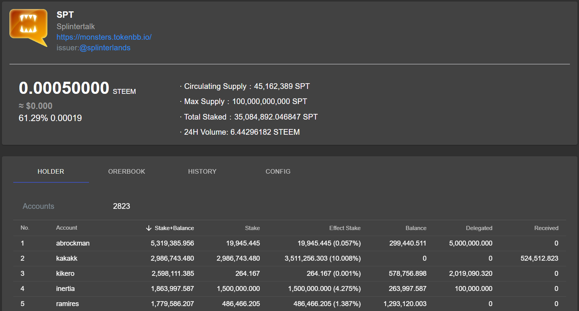This screenshot has height=311, width=579.
Task: Open the ORERBOOK tab
Action: [x=126, y=171]
